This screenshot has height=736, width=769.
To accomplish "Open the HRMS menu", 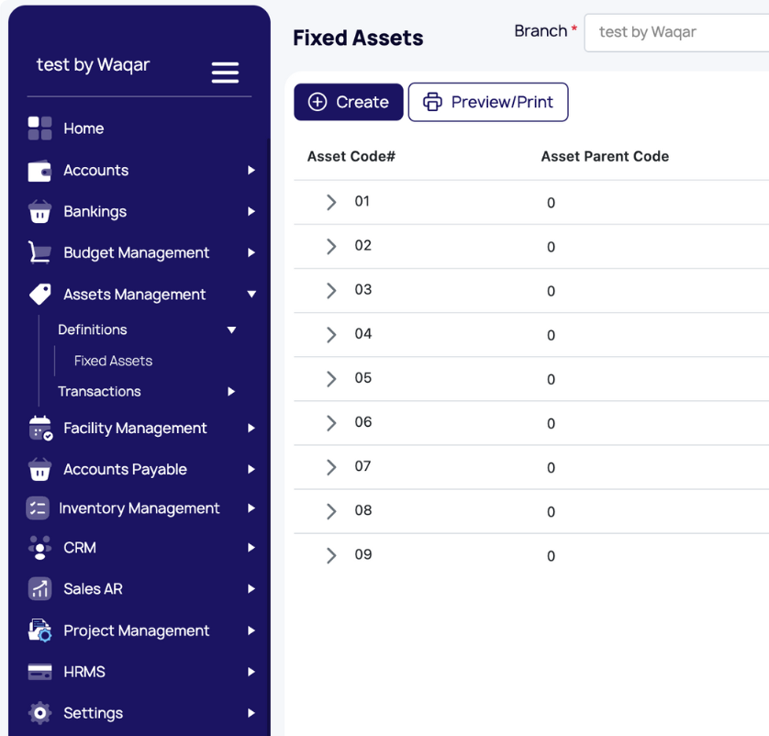I will coord(84,672).
